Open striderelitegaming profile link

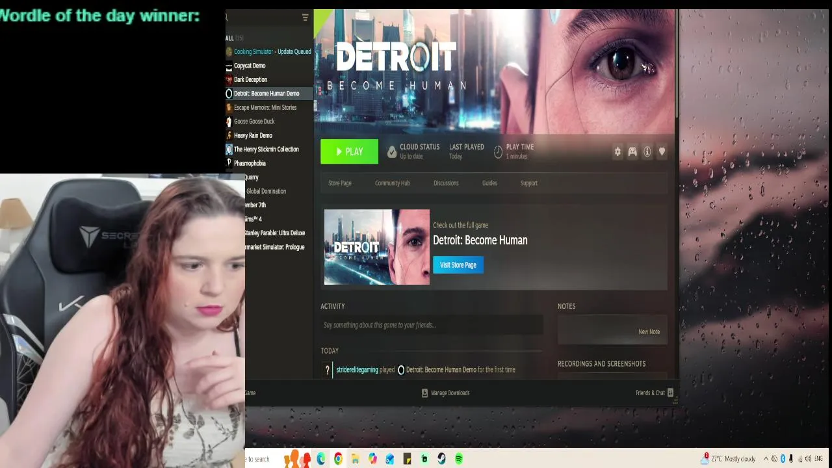click(x=357, y=370)
